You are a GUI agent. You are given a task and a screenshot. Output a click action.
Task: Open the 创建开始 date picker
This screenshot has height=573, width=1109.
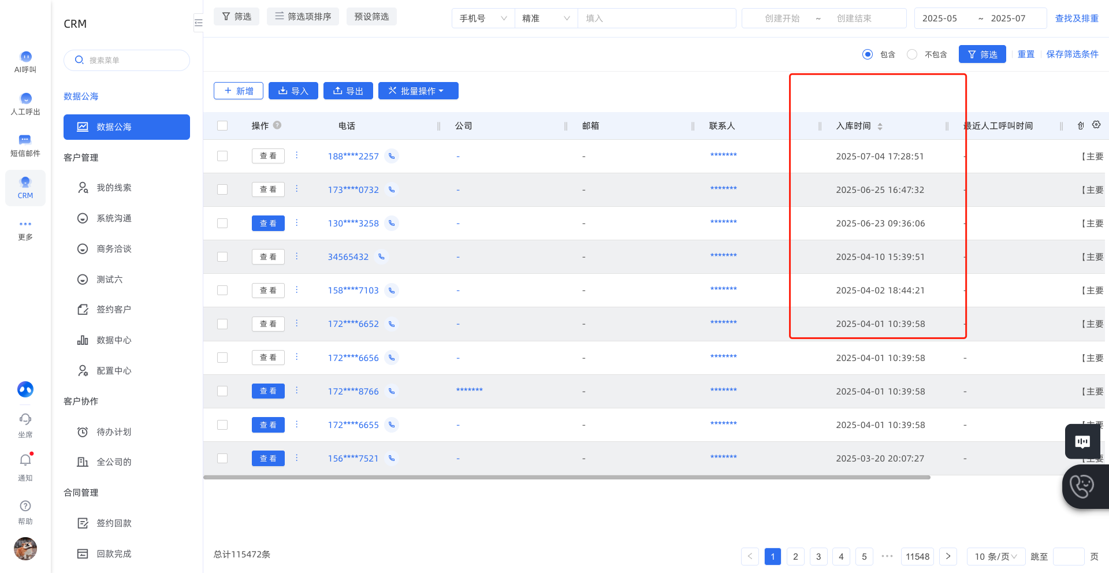tap(782, 18)
